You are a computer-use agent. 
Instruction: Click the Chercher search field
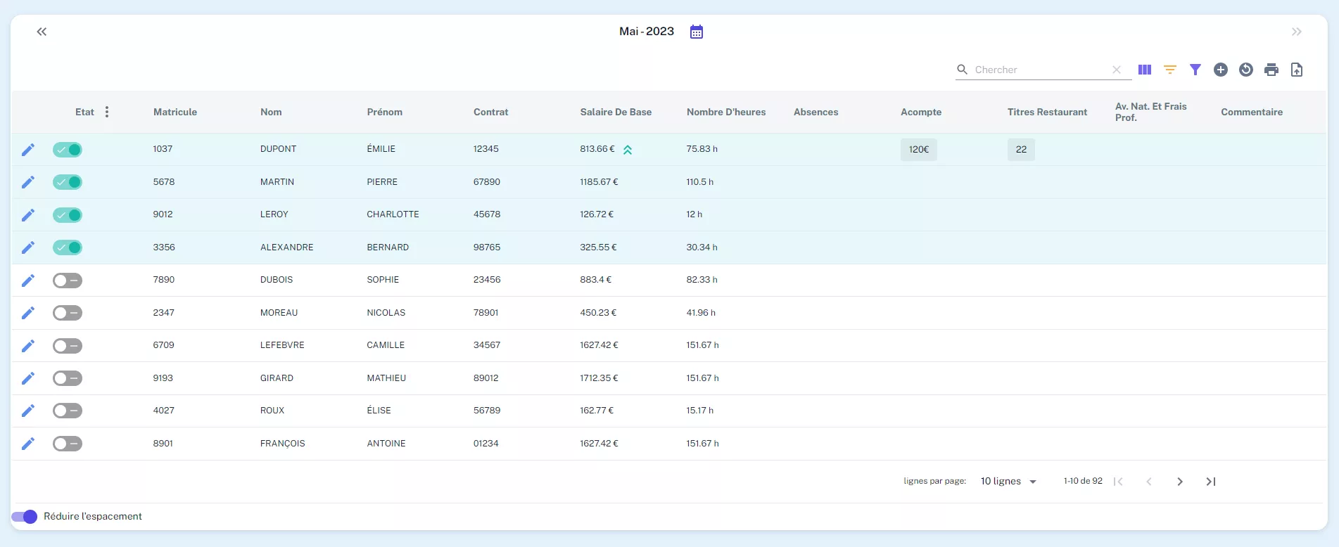click(1038, 70)
